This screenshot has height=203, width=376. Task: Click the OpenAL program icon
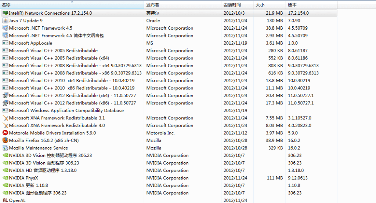pos(5,200)
